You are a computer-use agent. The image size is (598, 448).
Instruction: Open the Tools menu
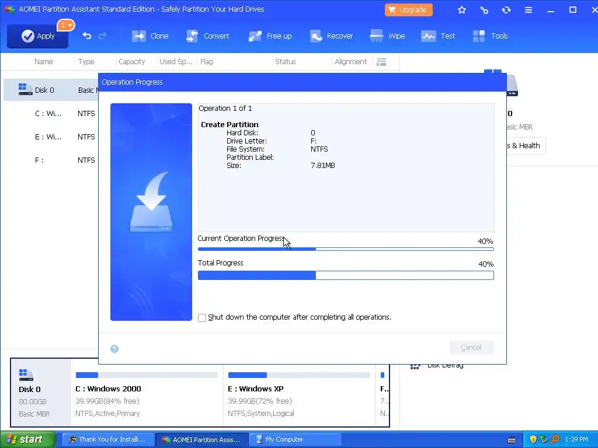point(490,36)
